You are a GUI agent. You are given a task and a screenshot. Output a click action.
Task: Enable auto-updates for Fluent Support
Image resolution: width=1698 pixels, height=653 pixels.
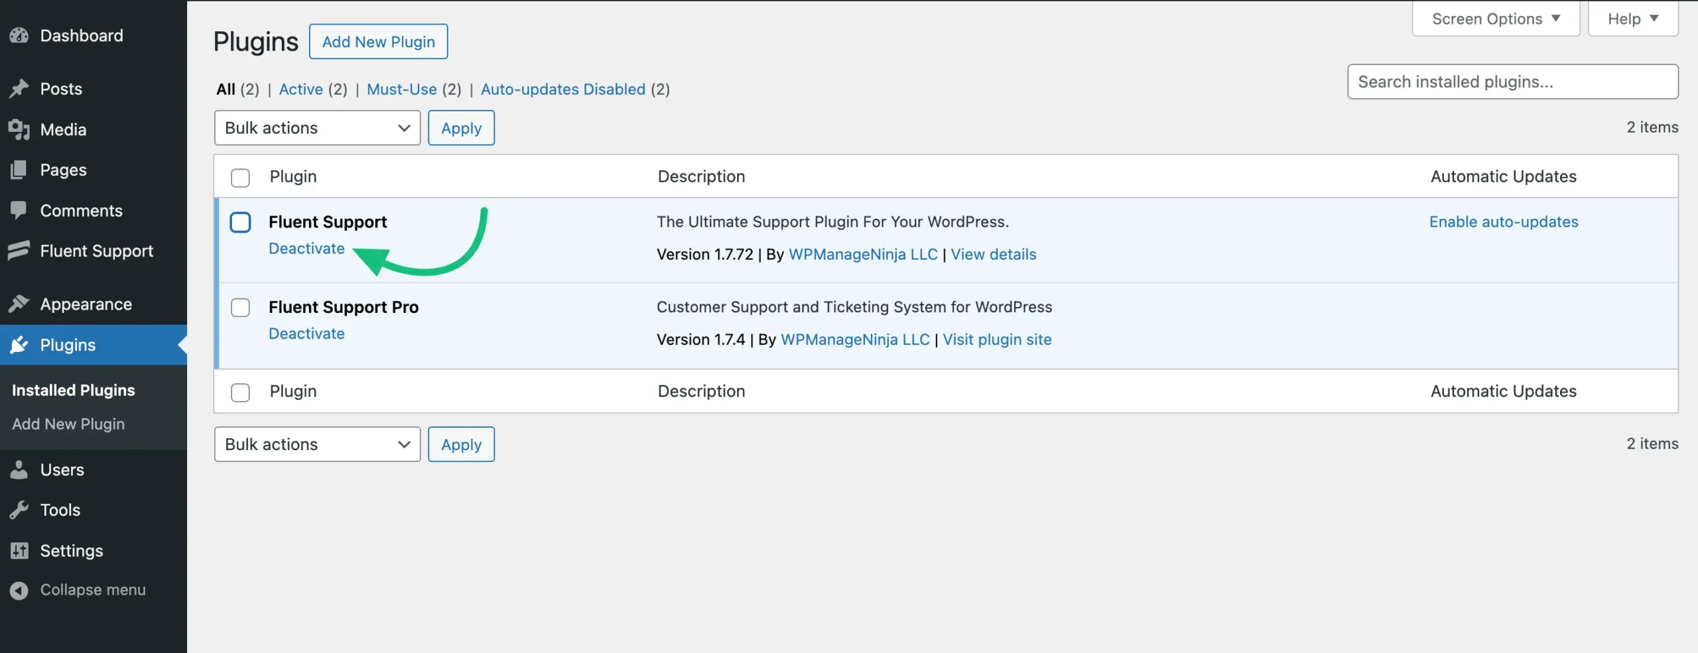tap(1504, 221)
